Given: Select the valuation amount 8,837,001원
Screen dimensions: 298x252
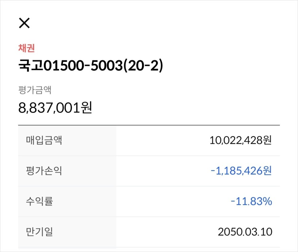Looking at the screenshot, I should 55,108.
